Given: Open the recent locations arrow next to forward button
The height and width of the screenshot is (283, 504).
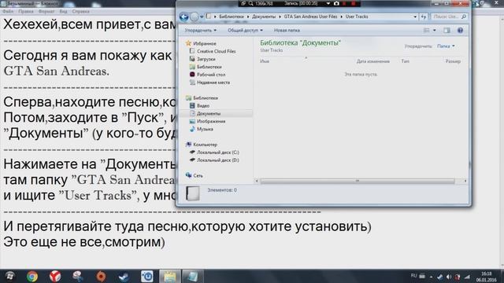Looking at the screenshot, I should coord(202,17).
